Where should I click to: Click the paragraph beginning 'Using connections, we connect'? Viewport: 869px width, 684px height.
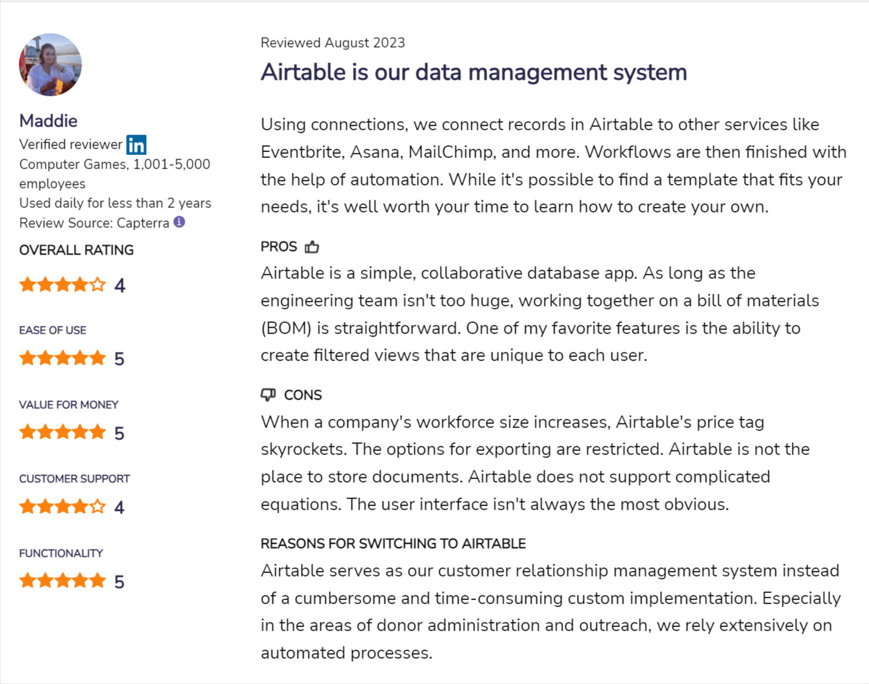[x=554, y=166]
